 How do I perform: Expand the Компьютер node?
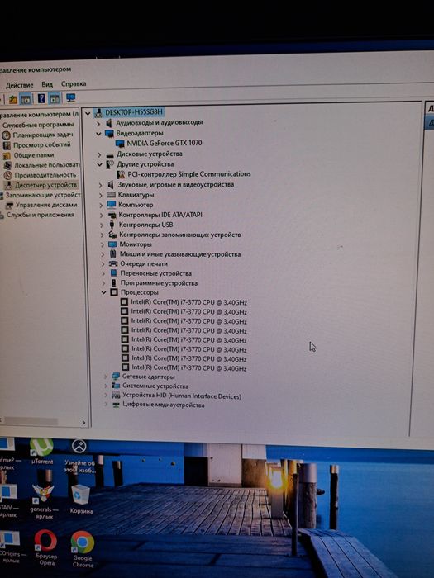[x=101, y=205]
